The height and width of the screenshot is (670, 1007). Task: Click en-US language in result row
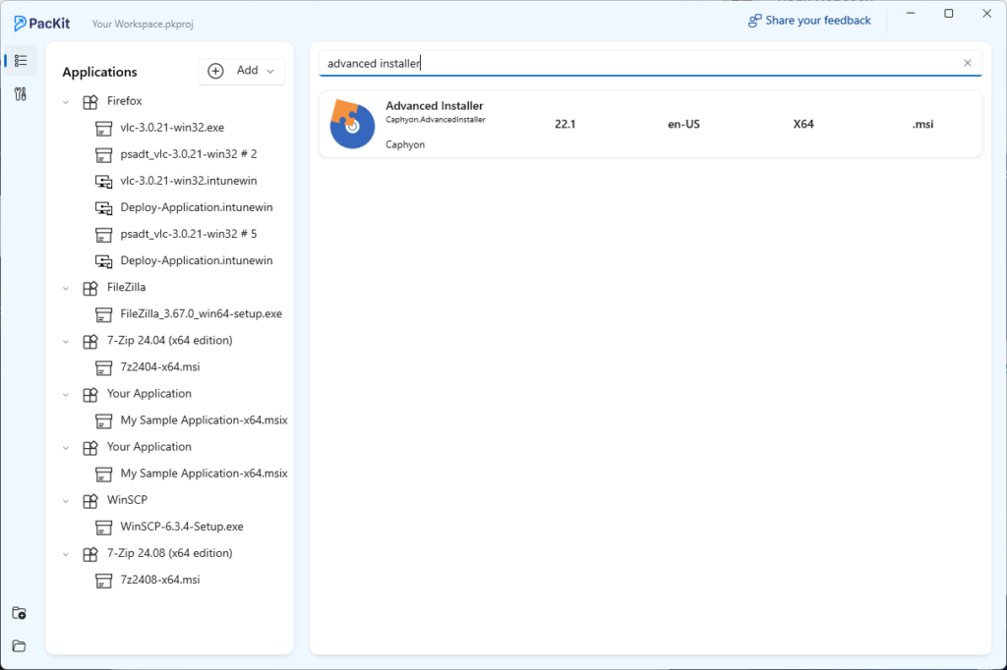(684, 125)
